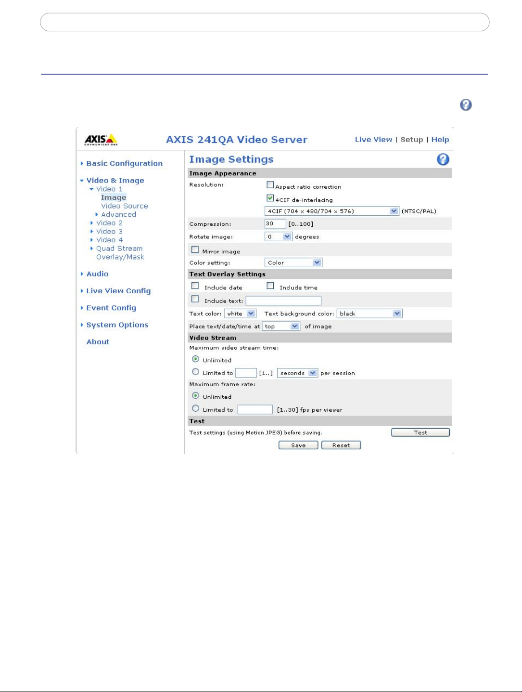
Task: Enable Aspect ratio correction checkbox
Action: pos(270,185)
